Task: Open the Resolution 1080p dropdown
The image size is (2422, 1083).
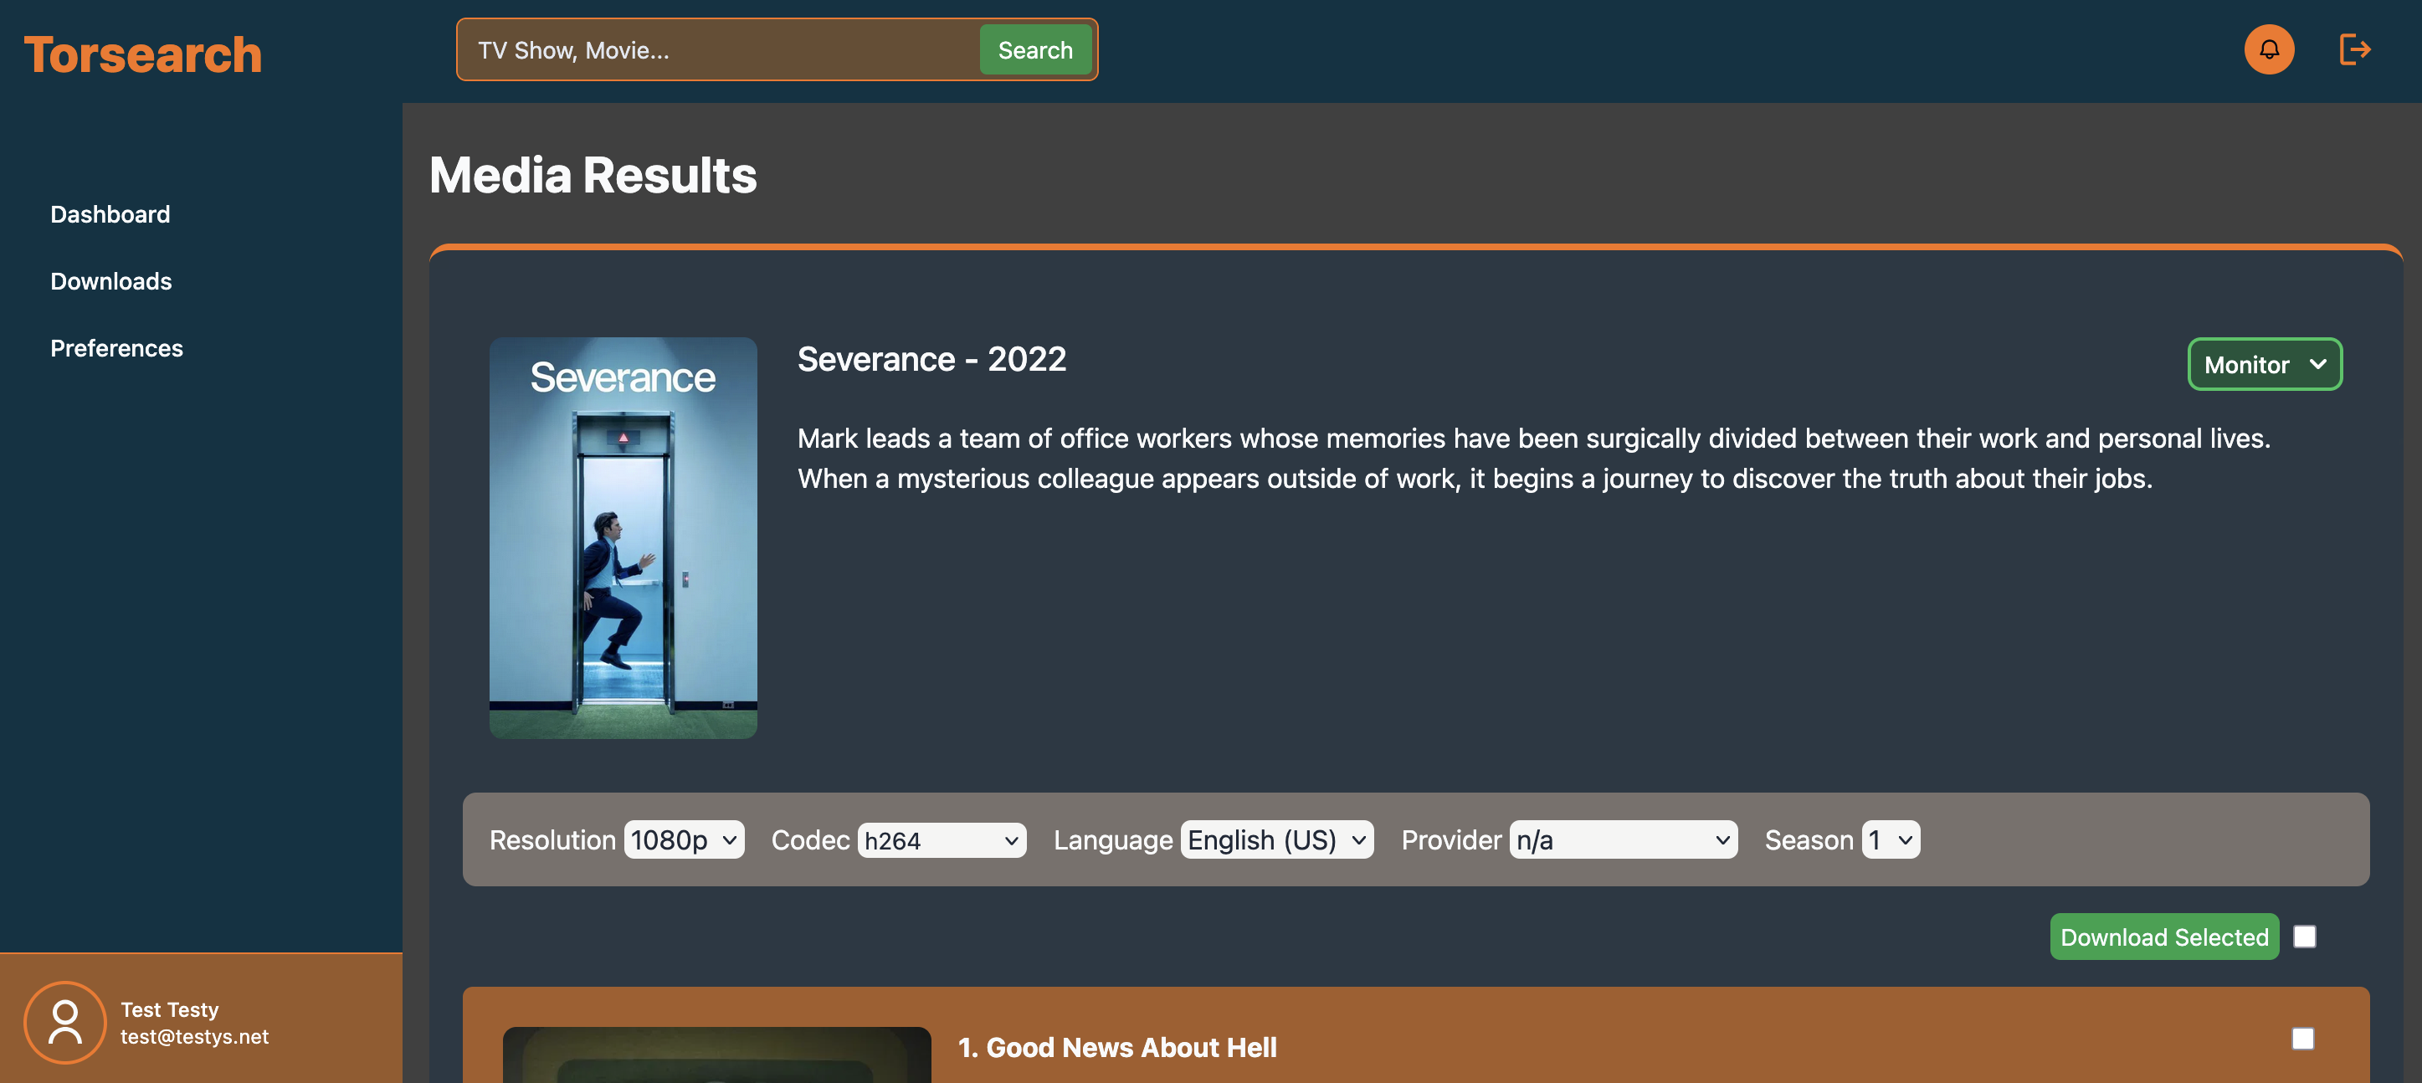Action: 684,839
